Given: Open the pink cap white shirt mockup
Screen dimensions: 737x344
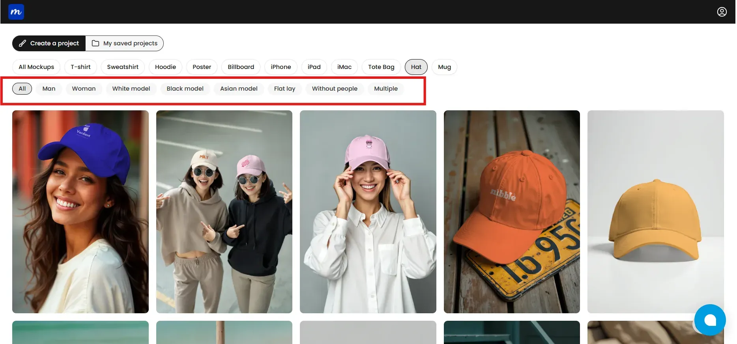Looking at the screenshot, I should (368, 212).
